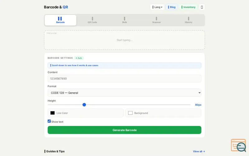Click the Auto badge
249x156 pixels.
[x=79, y=58]
